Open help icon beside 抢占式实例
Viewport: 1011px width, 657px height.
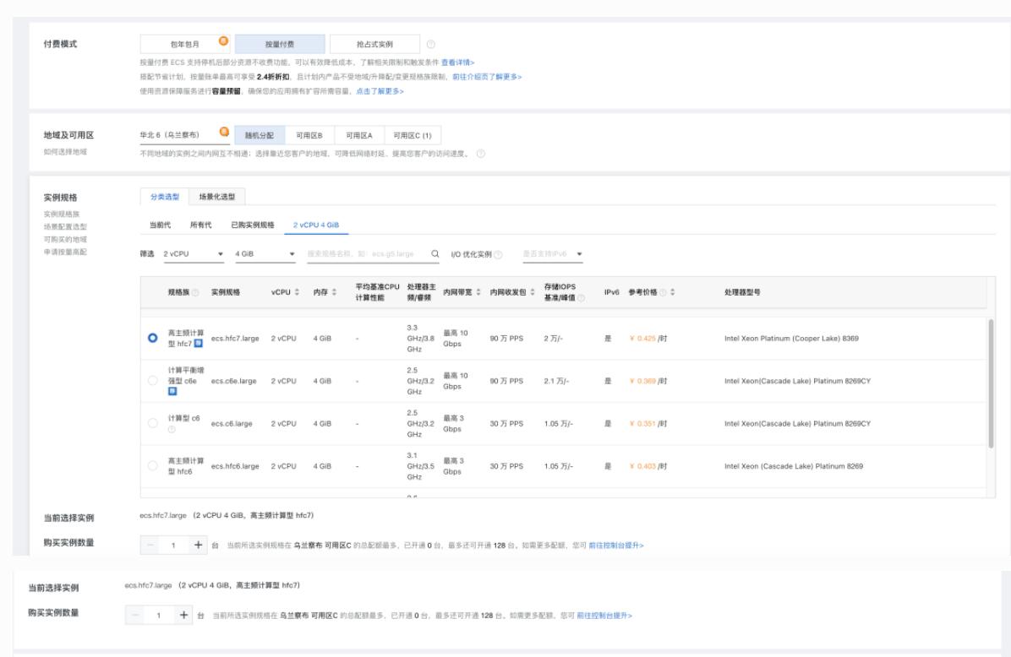click(x=431, y=45)
